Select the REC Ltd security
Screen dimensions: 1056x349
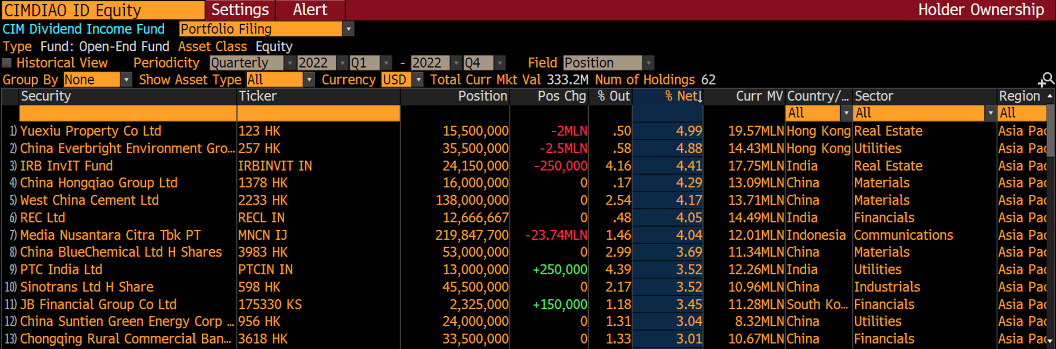pyautogui.click(x=43, y=218)
